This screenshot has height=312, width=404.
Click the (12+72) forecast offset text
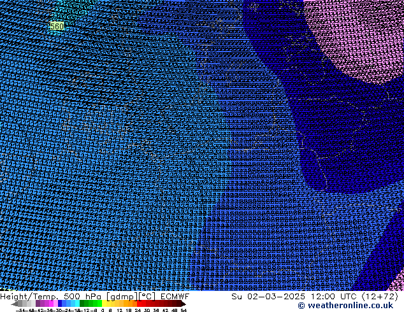(x=380, y=297)
